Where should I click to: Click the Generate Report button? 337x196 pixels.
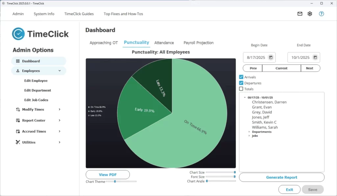281,177
